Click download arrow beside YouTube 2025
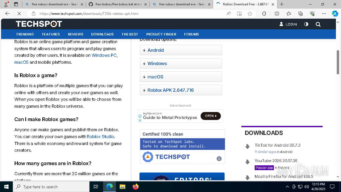Screen dimensions: 341x192 point(247,162)
